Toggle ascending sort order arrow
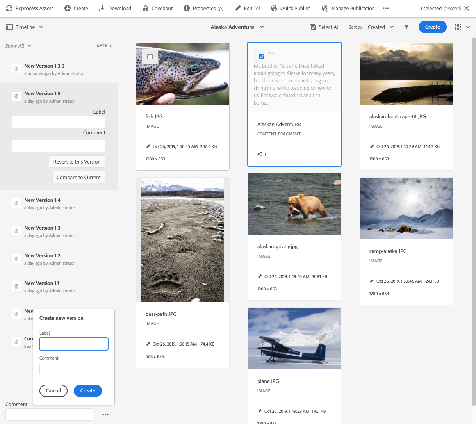This screenshot has height=424, width=476. (406, 27)
